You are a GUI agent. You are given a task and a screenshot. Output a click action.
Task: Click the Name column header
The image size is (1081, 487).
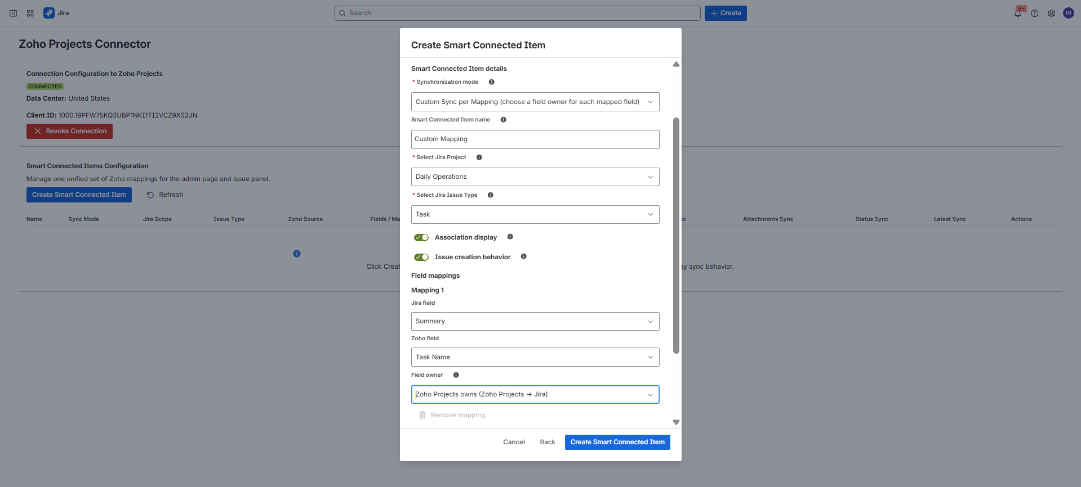pyautogui.click(x=34, y=219)
